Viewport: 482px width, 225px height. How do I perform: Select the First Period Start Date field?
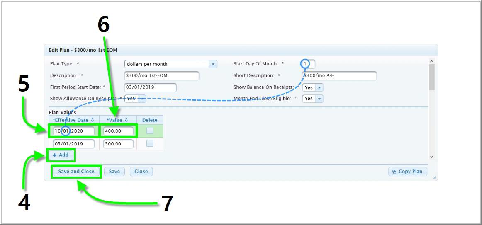pos(150,87)
